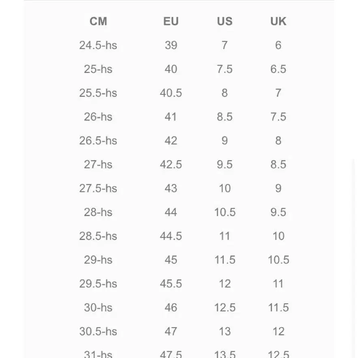Screen dimensions: 358x358
Task: Click the US size 10 cell
Action: point(225,189)
